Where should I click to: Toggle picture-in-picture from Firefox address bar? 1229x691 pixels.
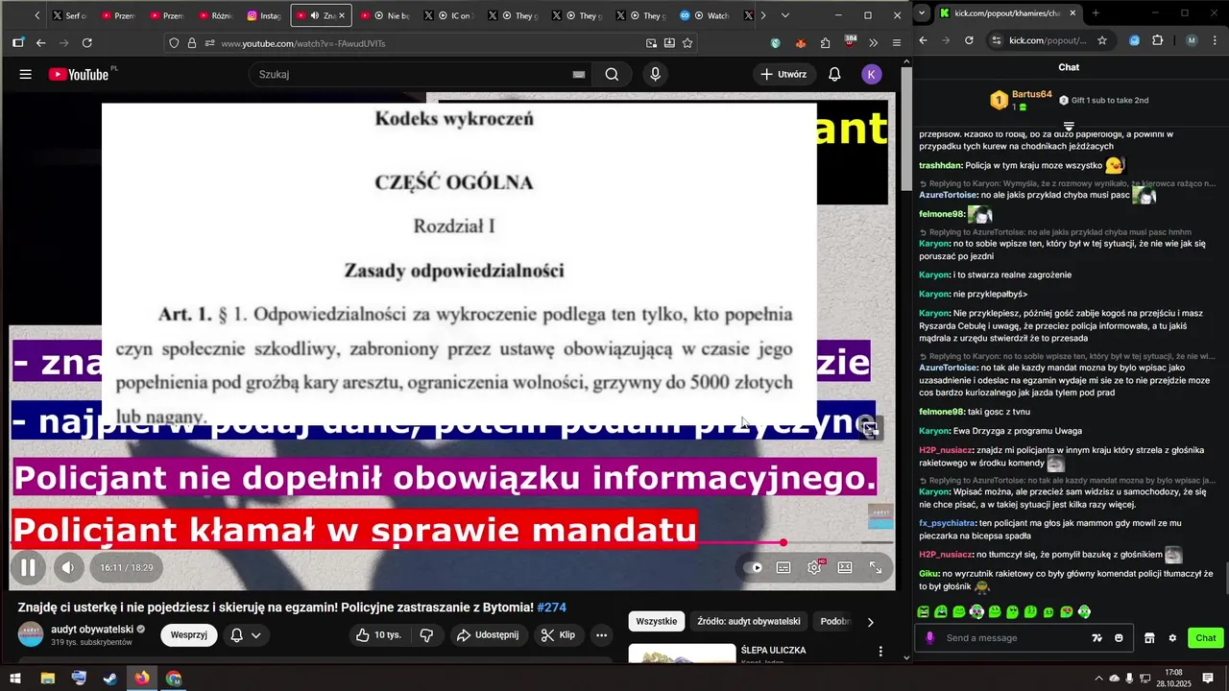[x=652, y=43]
